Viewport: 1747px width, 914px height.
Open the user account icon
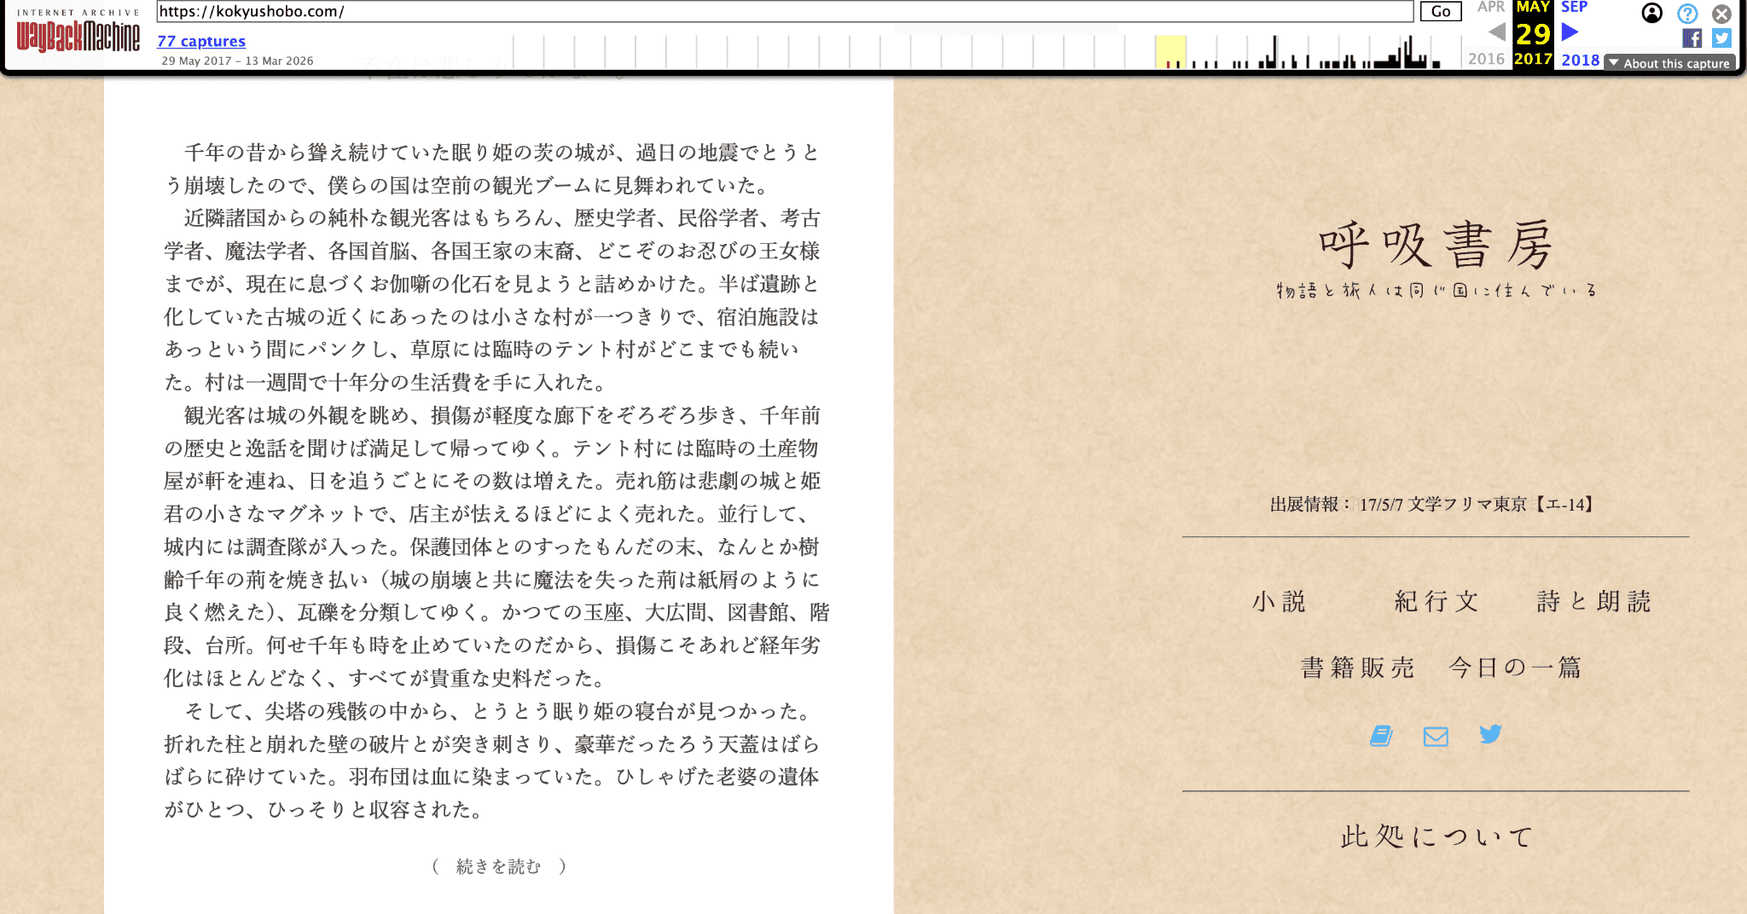tap(1652, 13)
